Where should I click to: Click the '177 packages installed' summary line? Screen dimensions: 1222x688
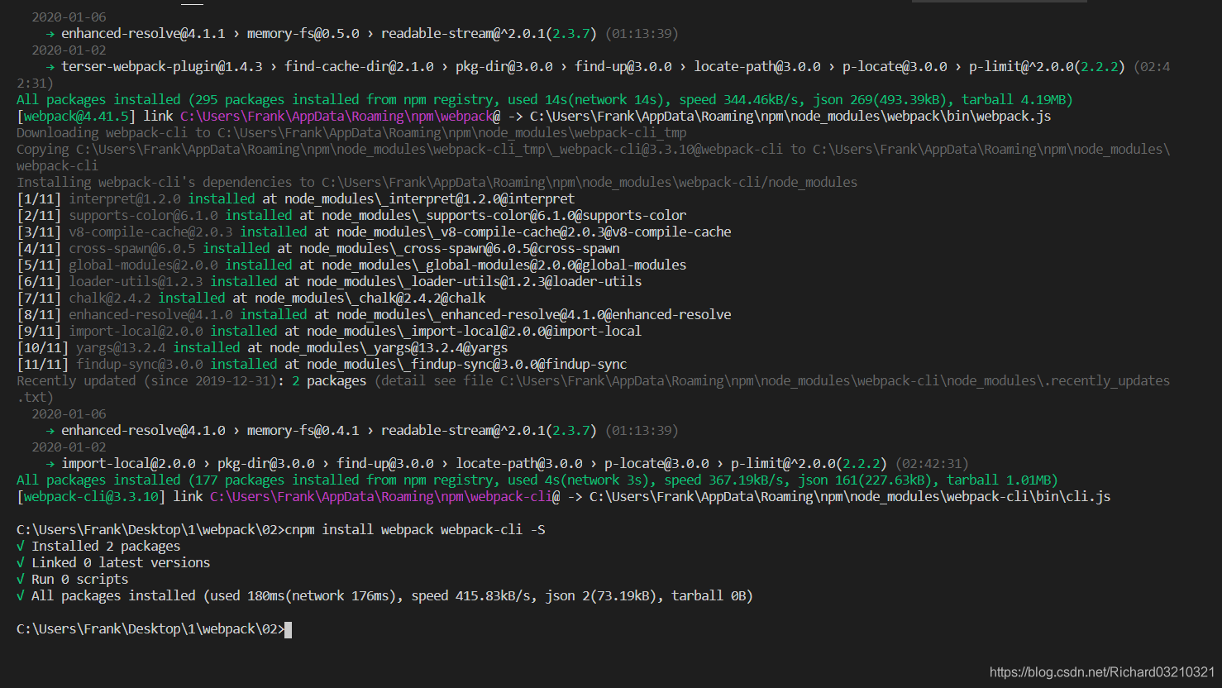(x=537, y=480)
